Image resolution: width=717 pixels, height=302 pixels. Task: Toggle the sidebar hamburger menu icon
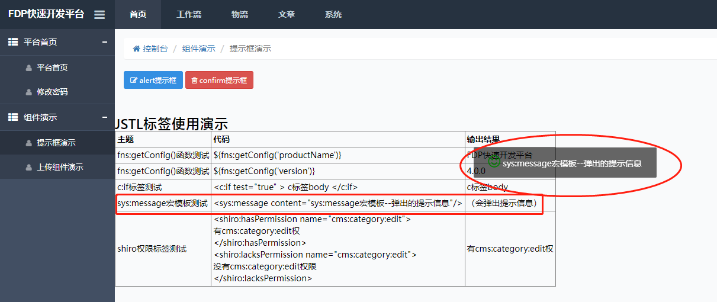(x=99, y=15)
